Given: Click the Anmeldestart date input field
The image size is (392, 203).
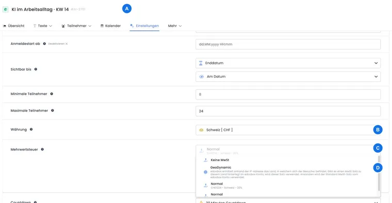Looking at the screenshot, I should (288, 44).
